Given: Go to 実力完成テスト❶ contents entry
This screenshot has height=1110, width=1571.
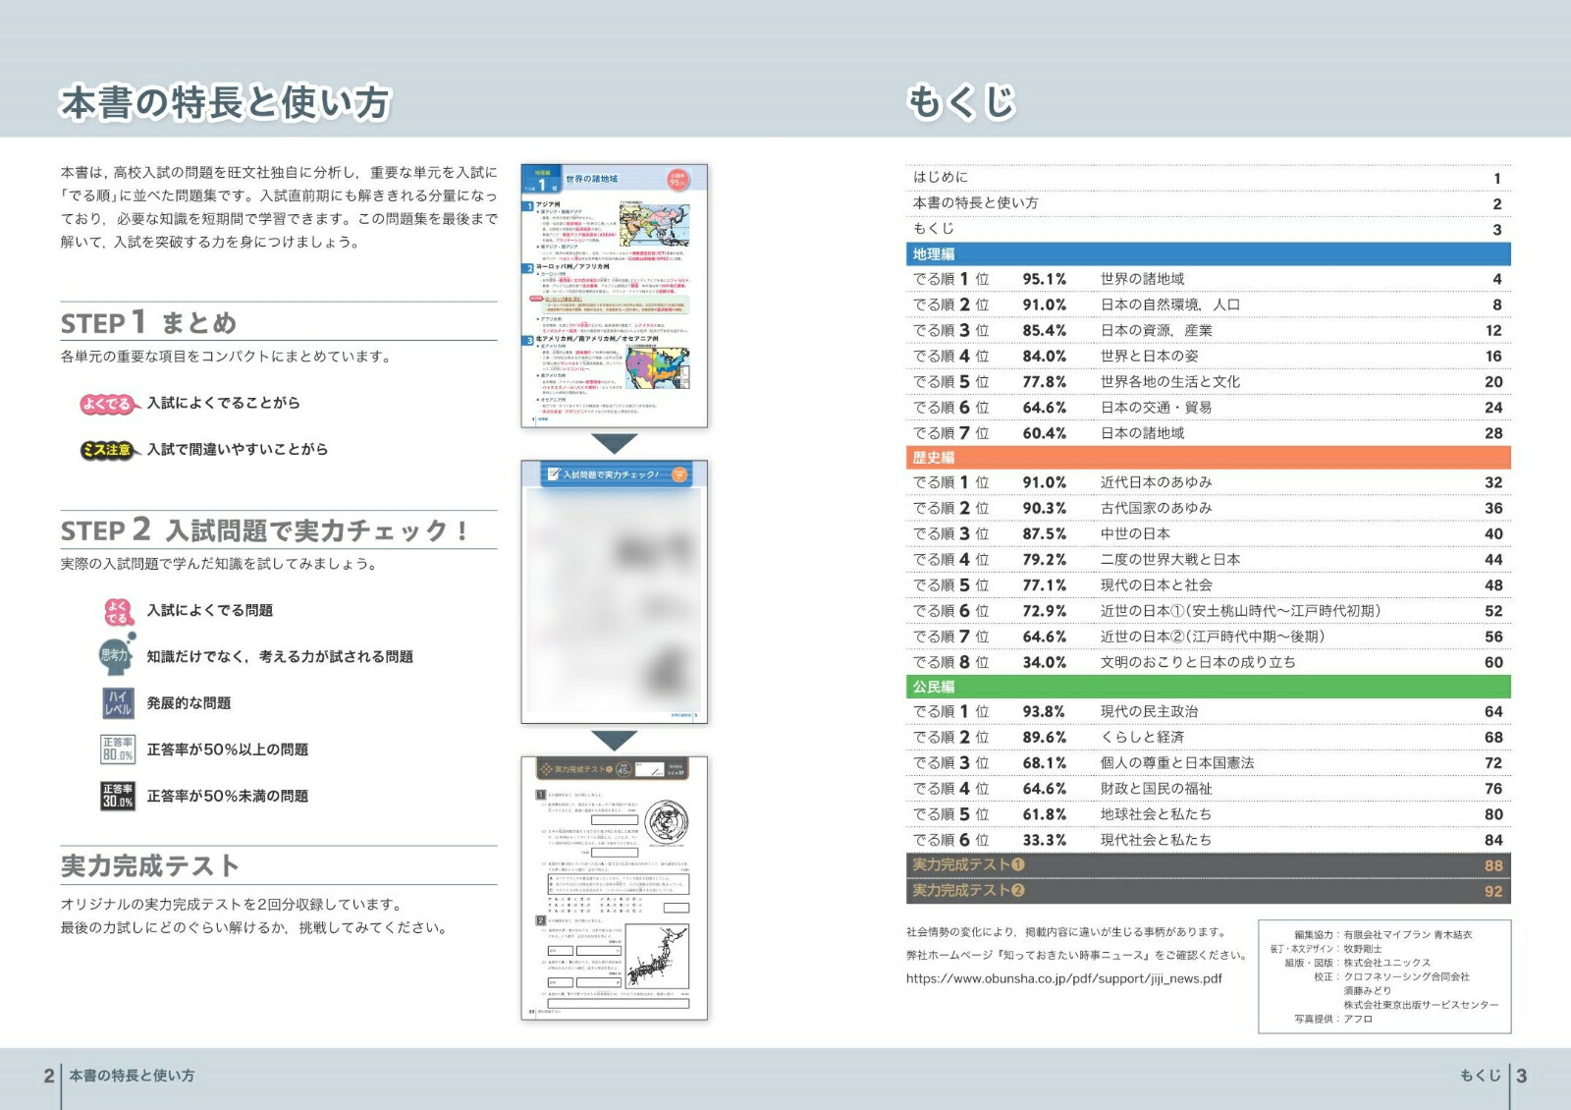Looking at the screenshot, I should (1208, 865).
